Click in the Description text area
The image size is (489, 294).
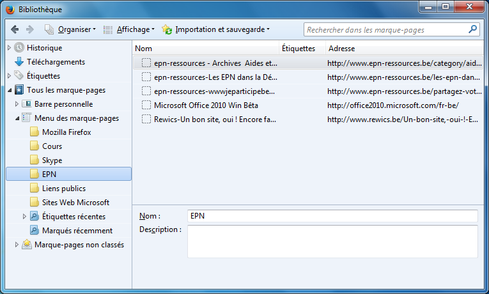tap(332, 242)
